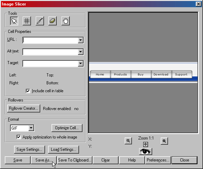The height and width of the screenshot is (169, 203).
Task: Open the Rollover Creator dialog
Action: (x=24, y=108)
